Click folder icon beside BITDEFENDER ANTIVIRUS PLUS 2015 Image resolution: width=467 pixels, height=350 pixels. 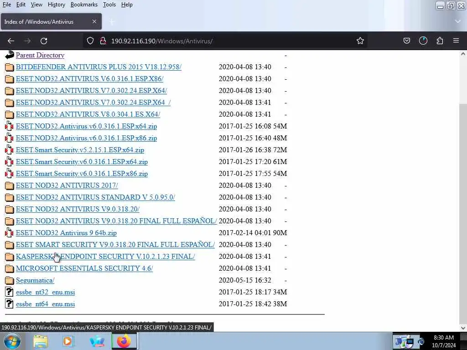(9, 67)
